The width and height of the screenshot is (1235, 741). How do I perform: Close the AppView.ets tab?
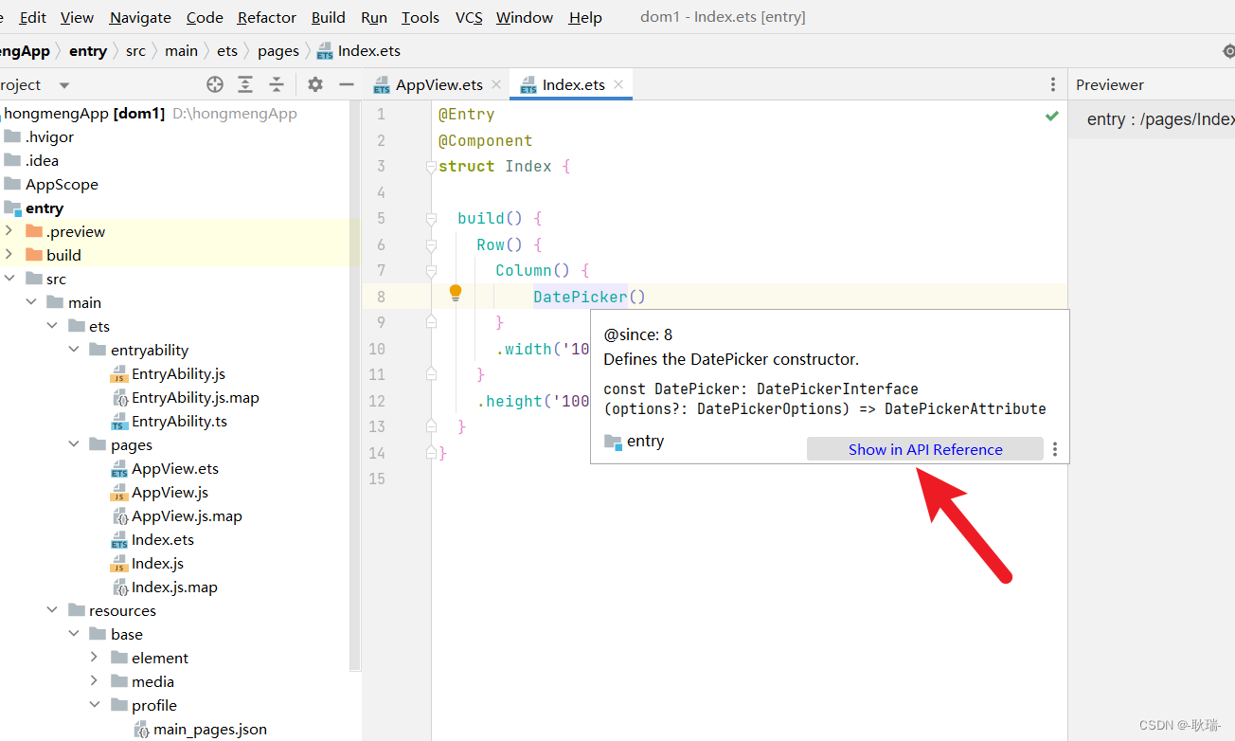click(x=496, y=84)
